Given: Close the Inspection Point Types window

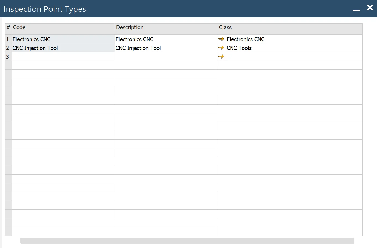Looking at the screenshot, I should (x=370, y=8).
